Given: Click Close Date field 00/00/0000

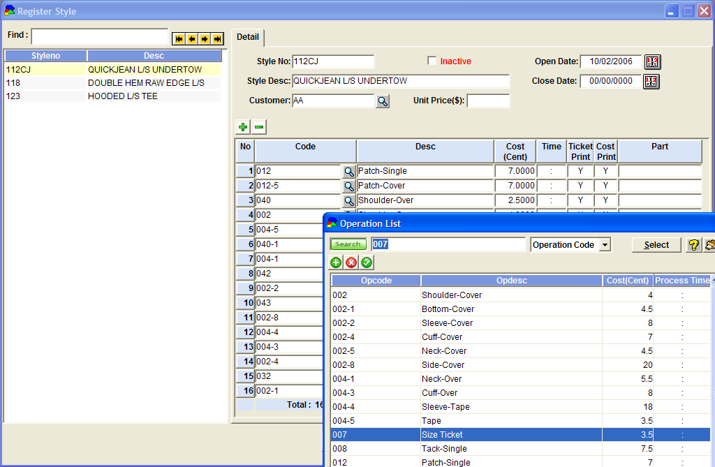Looking at the screenshot, I should click(610, 81).
